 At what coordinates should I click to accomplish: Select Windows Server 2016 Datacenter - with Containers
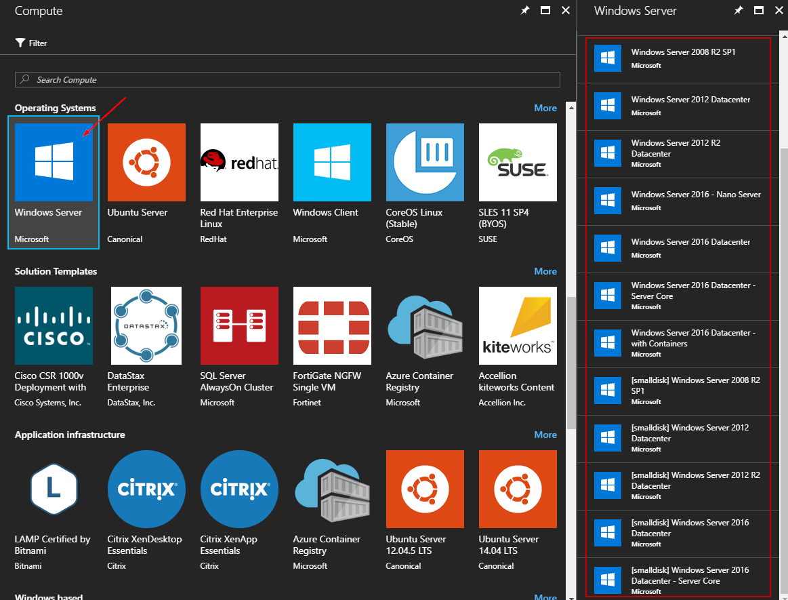[x=678, y=344]
